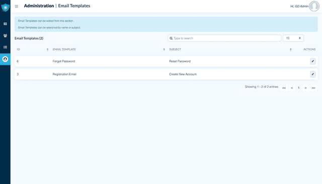Go to the next page with >
The image size is (322, 184).
tap(305, 88)
